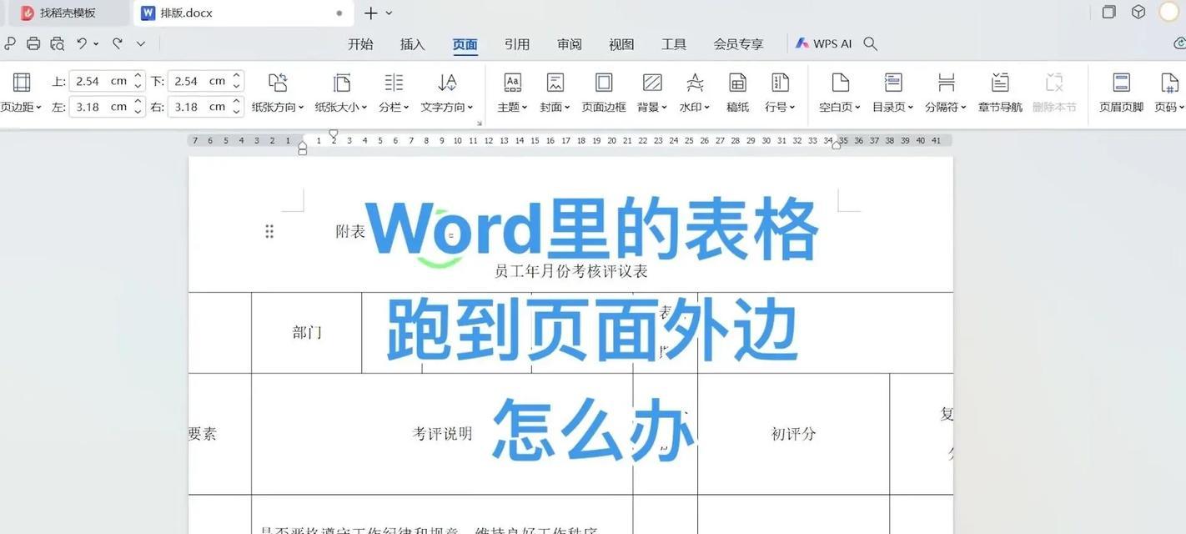The width and height of the screenshot is (1186, 534).
Task: Open the 分隔符 breaks menu
Action: tap(946, 93)
